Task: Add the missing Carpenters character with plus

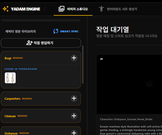Action: coord(74,98)
